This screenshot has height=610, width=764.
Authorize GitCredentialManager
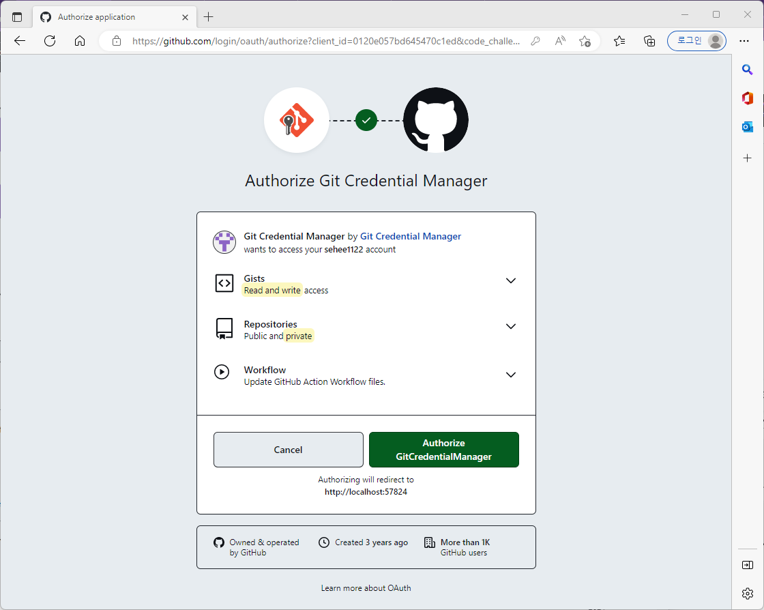pos(444,450)
